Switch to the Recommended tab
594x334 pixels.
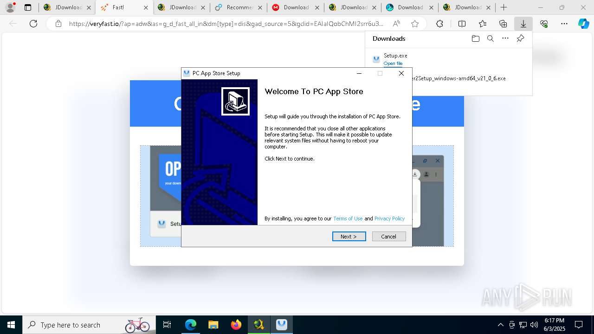pyautogui.click(x=239, y=7)
